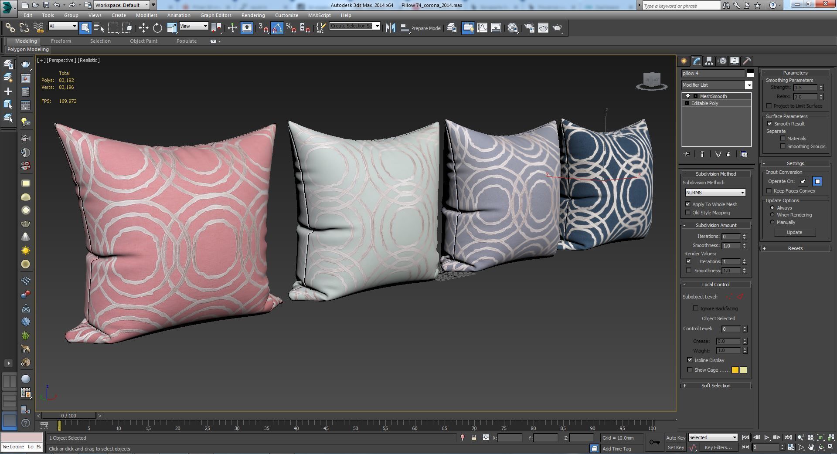Image resolution: width=837 pixels, height=454 pixels.
Task: Open the View reference coordinate dropdown
Action: point(194,26)
